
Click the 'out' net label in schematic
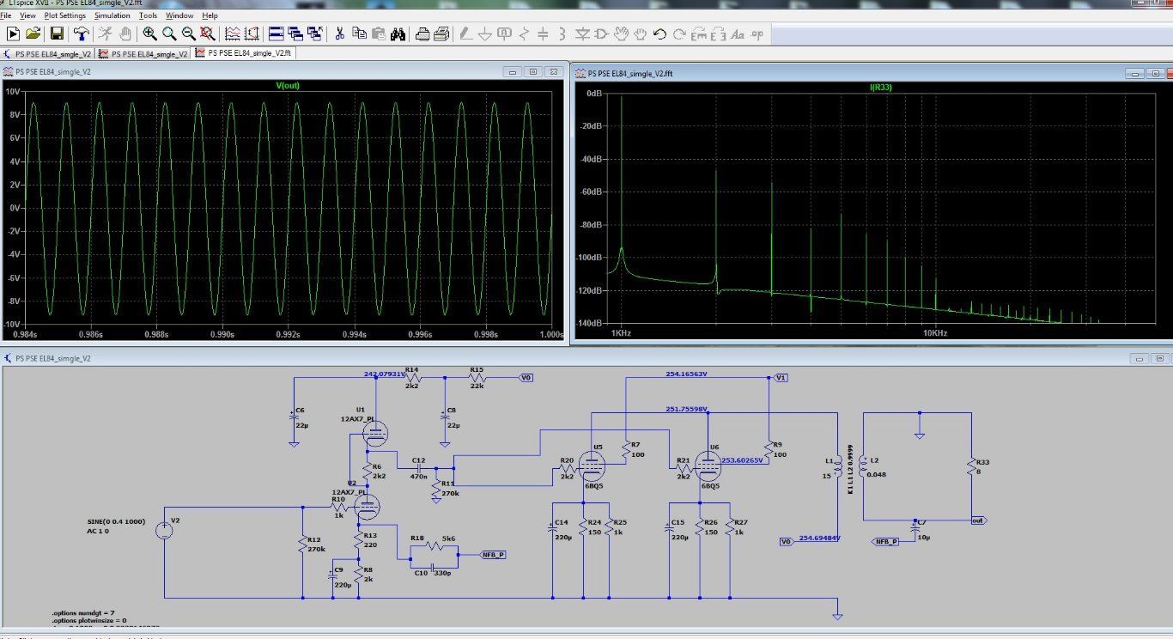coord(977,520)
